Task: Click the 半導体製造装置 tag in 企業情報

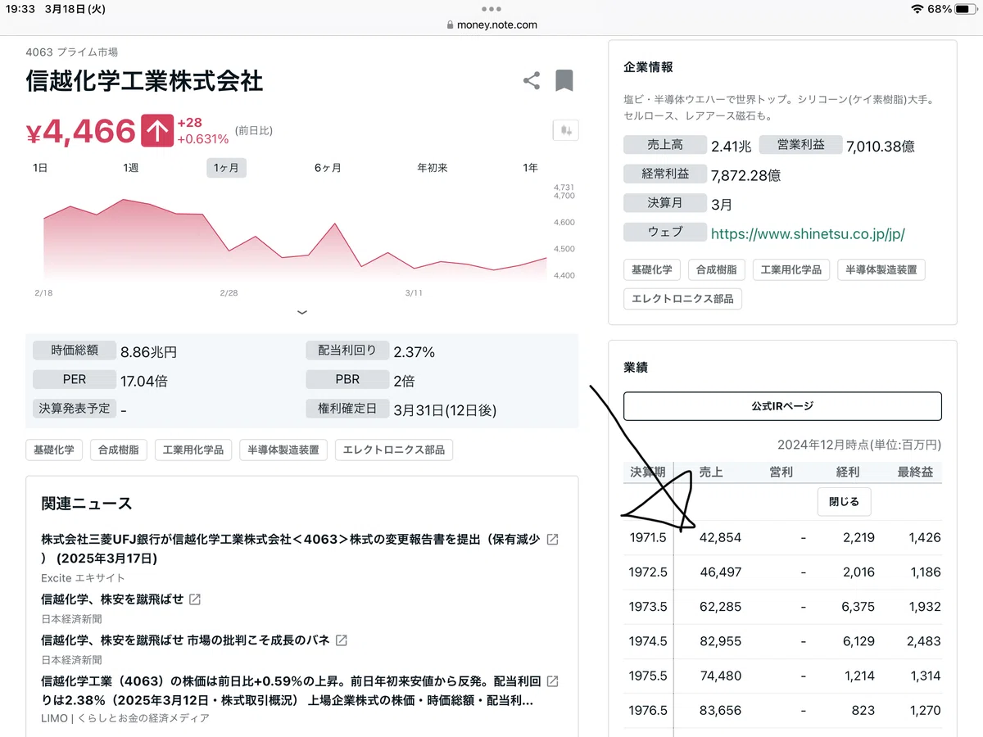Action: [x=881, y=269]
